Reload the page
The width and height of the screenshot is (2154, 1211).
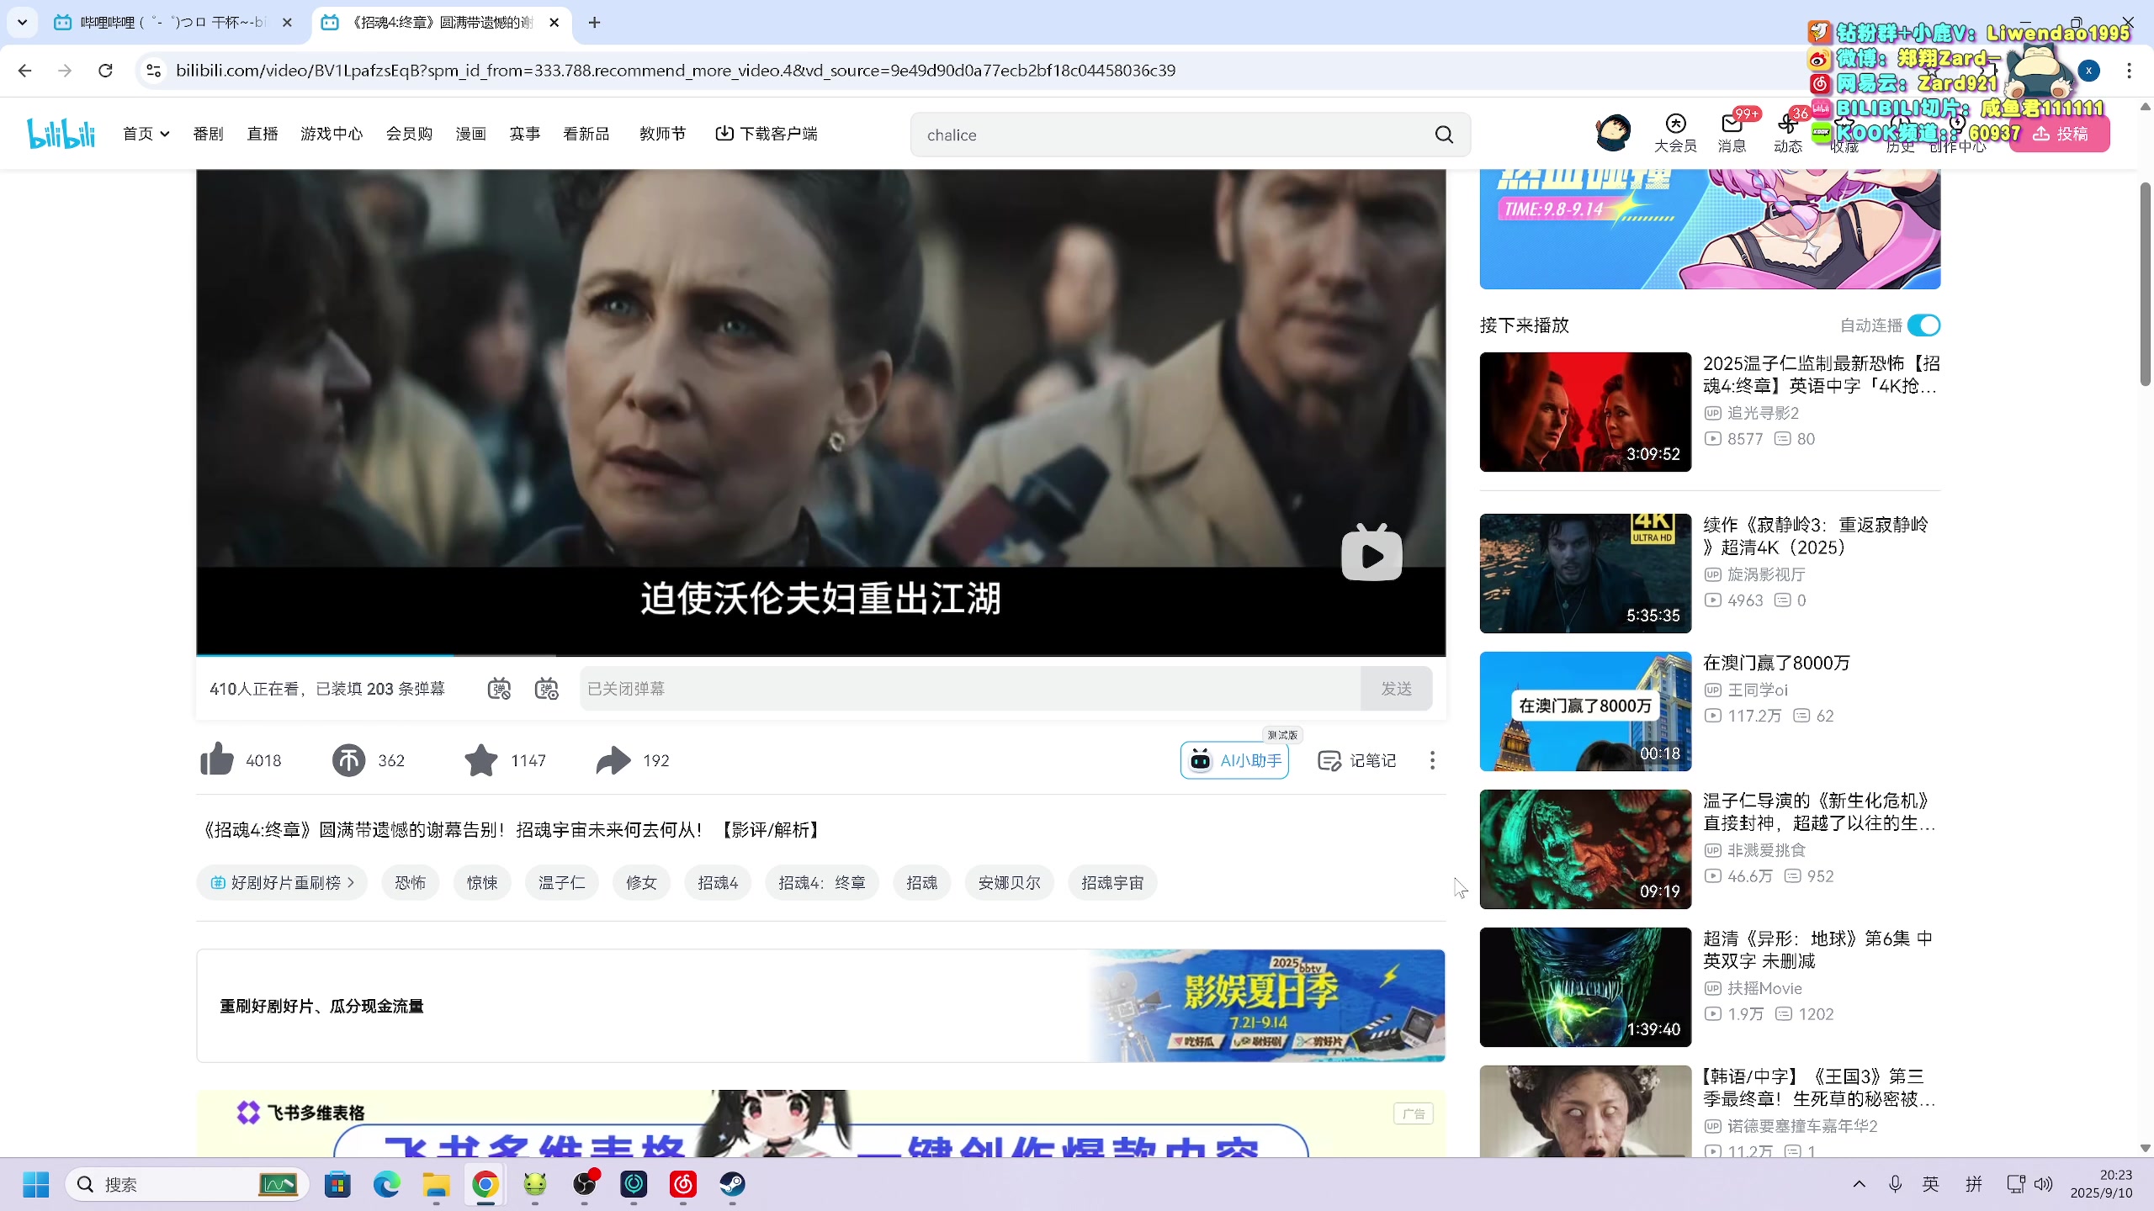(x=105, y=71)
